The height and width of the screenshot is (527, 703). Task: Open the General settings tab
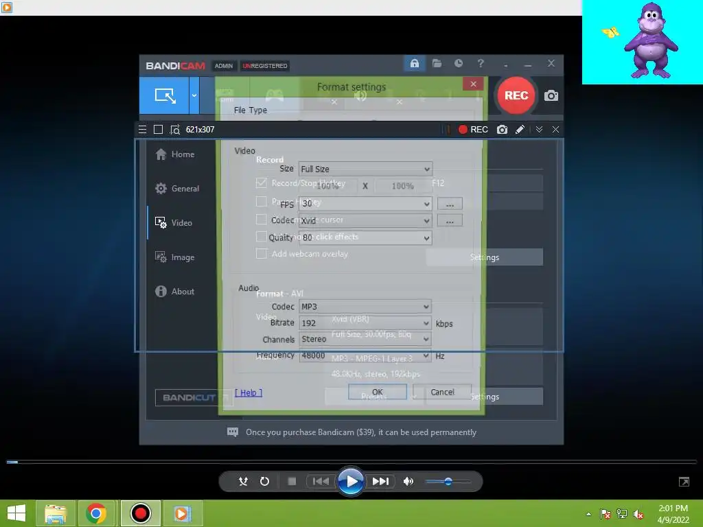176,189
